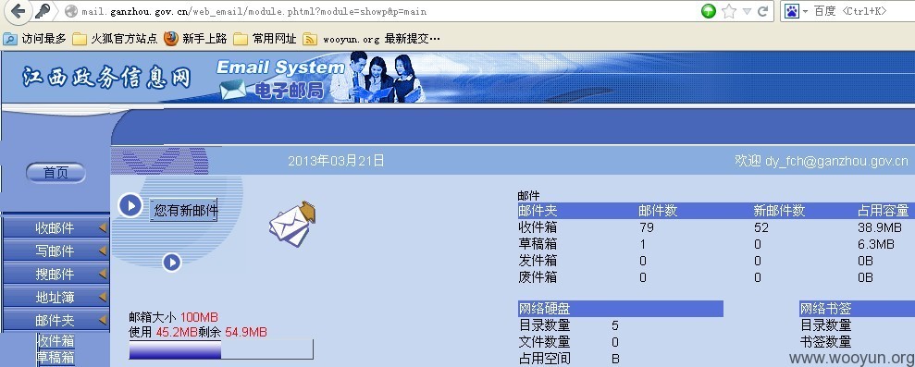This screenshot has width=915, height=367.
Task: Click the 文件数量 label under 网络硬盘
Action: pos(544,342)
